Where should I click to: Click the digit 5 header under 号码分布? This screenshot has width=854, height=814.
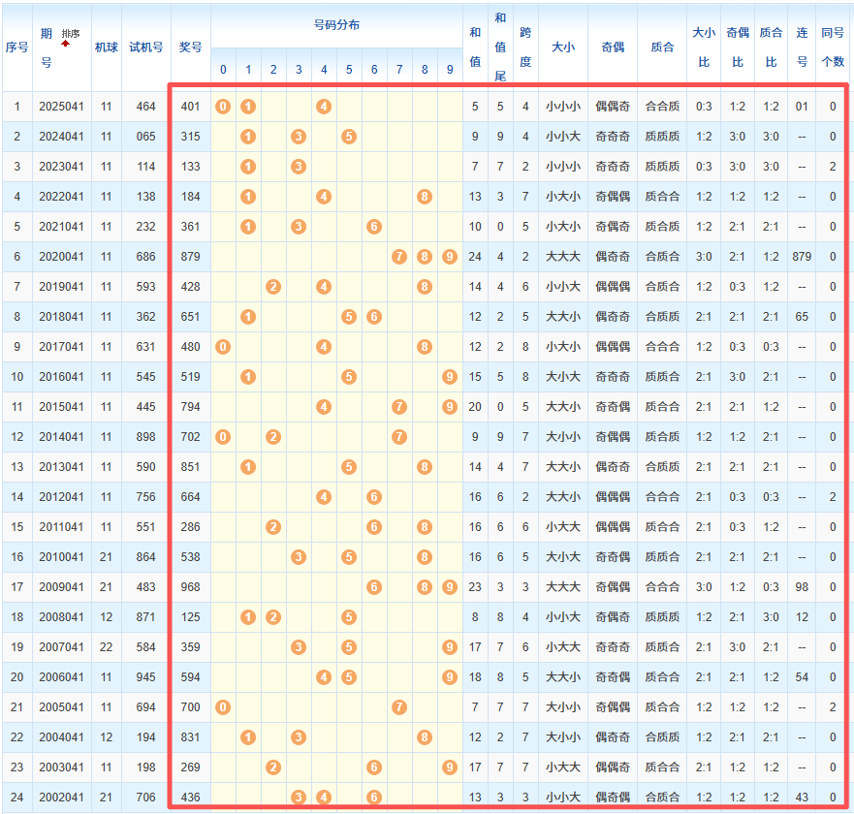(x=349, y=70)
